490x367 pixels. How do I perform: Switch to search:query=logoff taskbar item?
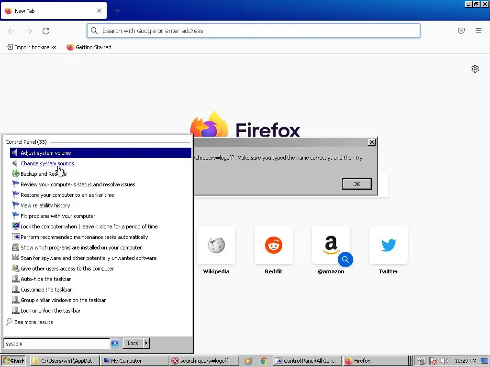click(204, 361)
